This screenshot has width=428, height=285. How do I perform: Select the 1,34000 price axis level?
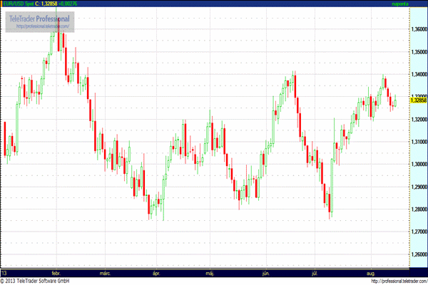point(418,74)
